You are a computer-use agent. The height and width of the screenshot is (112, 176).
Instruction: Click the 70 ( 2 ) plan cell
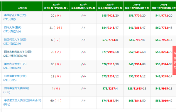(x=56, y=52)
